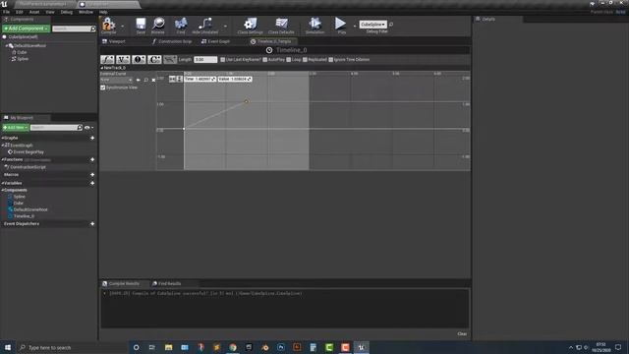Enable AutoPlay checkbox
Image resolution: width=629 pixels, height=354 pixels.
264,59
